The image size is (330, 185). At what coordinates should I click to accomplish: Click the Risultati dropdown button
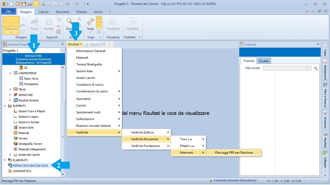[75, 45]
